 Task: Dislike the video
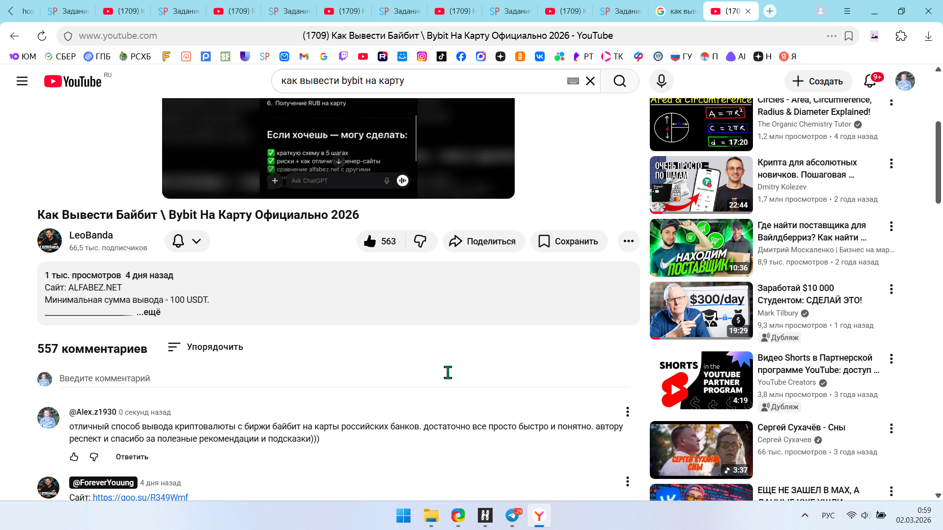[420, 241]
